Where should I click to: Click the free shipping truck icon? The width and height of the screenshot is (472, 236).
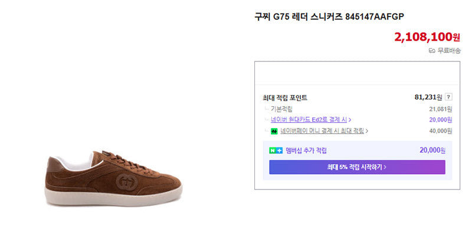pos(432,51)
